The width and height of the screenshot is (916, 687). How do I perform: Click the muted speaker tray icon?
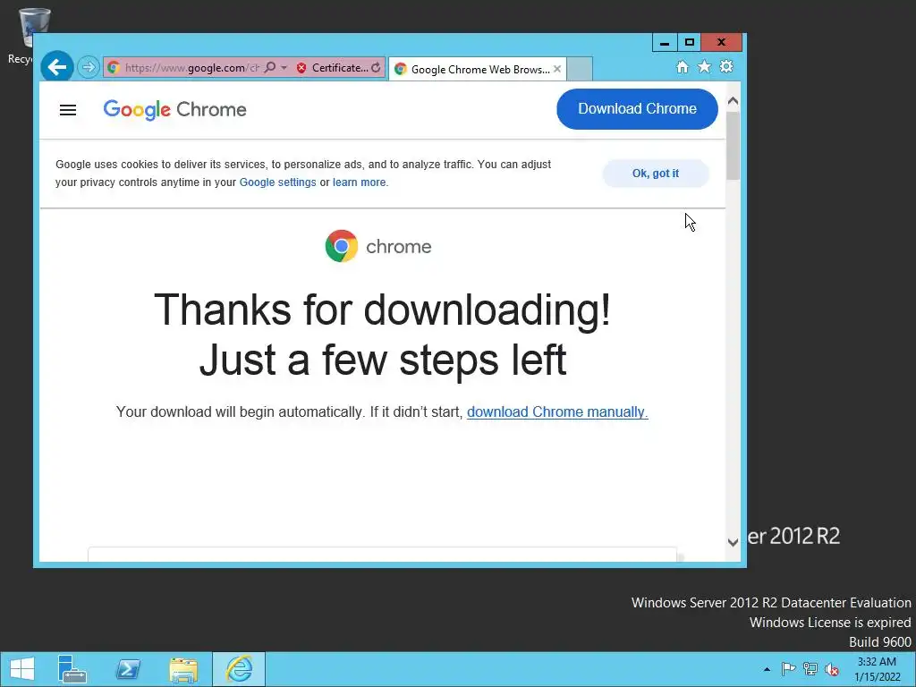pos(832,669)
